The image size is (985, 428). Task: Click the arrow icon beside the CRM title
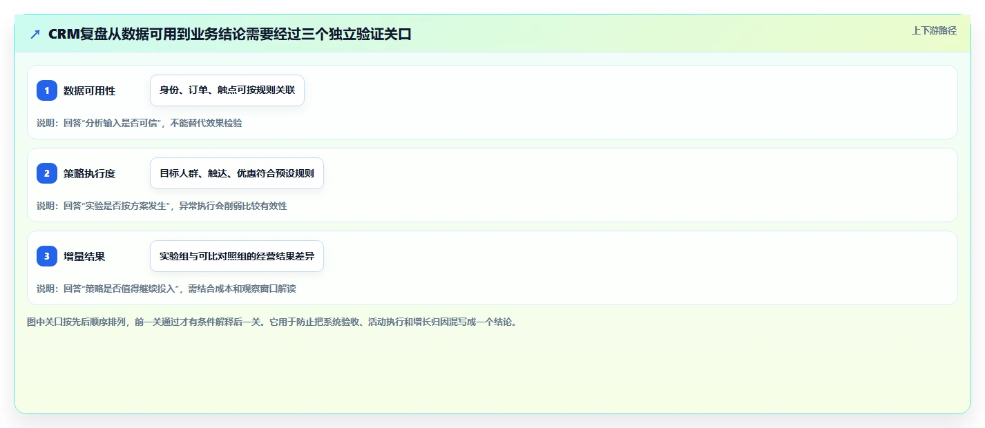coord(35,34)
